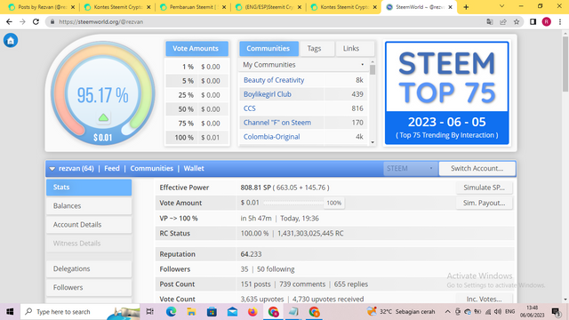Open Beauty of Creativity community
The width and height of the screenshot is (569, 320).
pyautogui.click(x=274, y=80)
